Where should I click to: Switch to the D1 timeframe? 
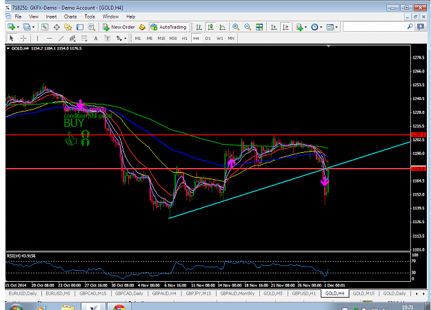pyautogui.click(x=208, y=39)
